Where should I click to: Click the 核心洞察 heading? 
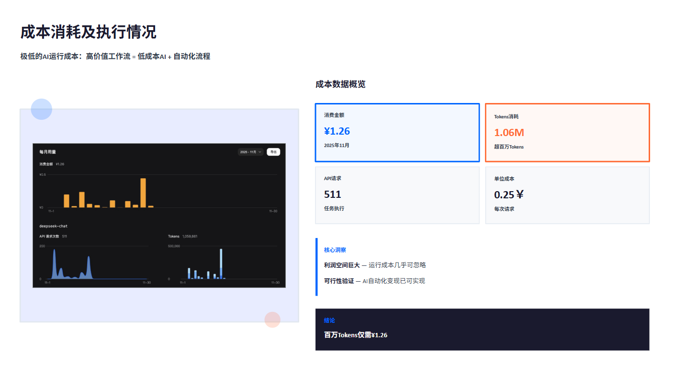tap(335, 250)
